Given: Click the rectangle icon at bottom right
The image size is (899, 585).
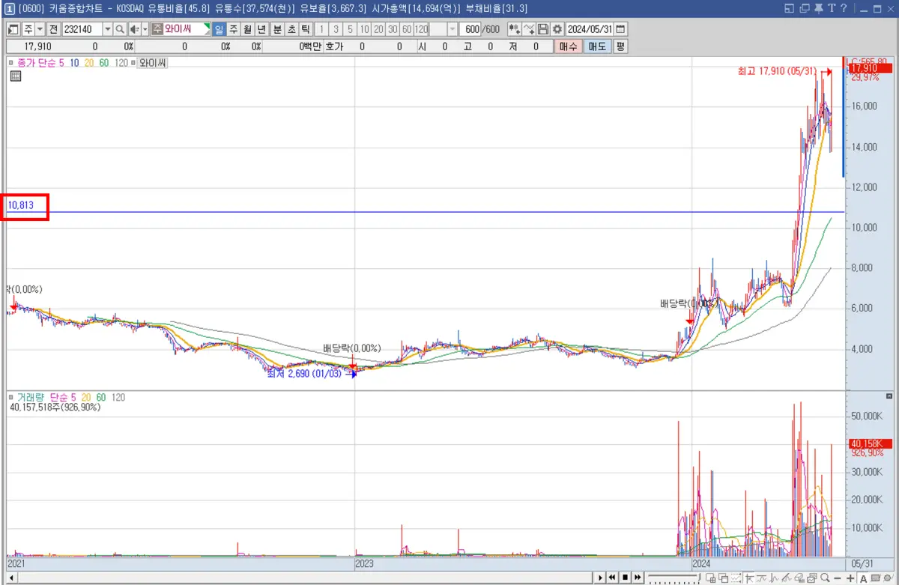Looking at the screenshot, I should (x=875, y=578).
